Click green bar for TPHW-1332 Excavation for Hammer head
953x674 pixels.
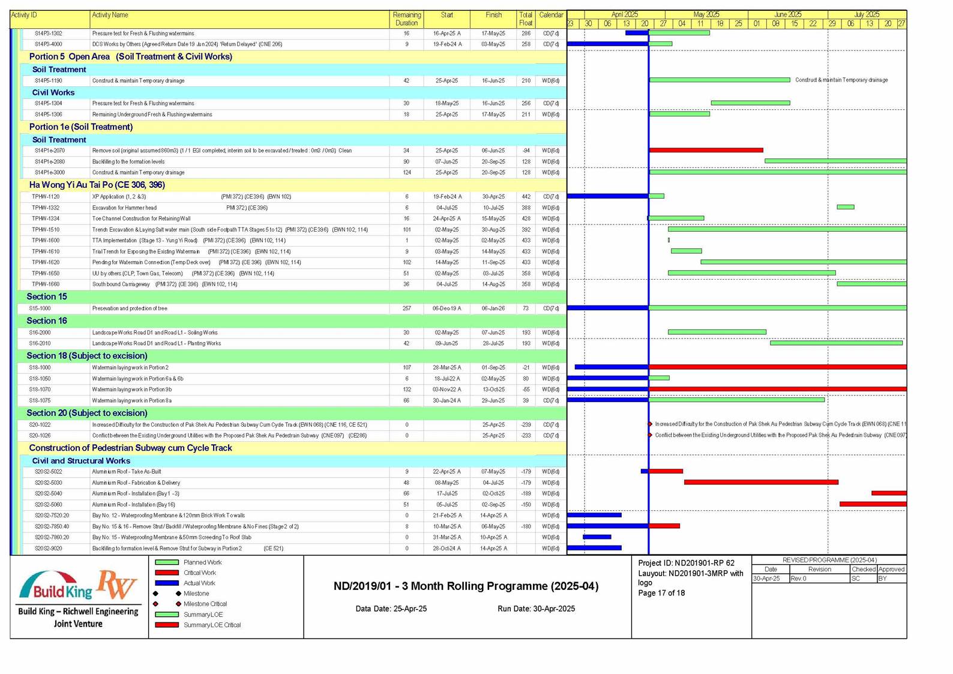coord(846,207)
